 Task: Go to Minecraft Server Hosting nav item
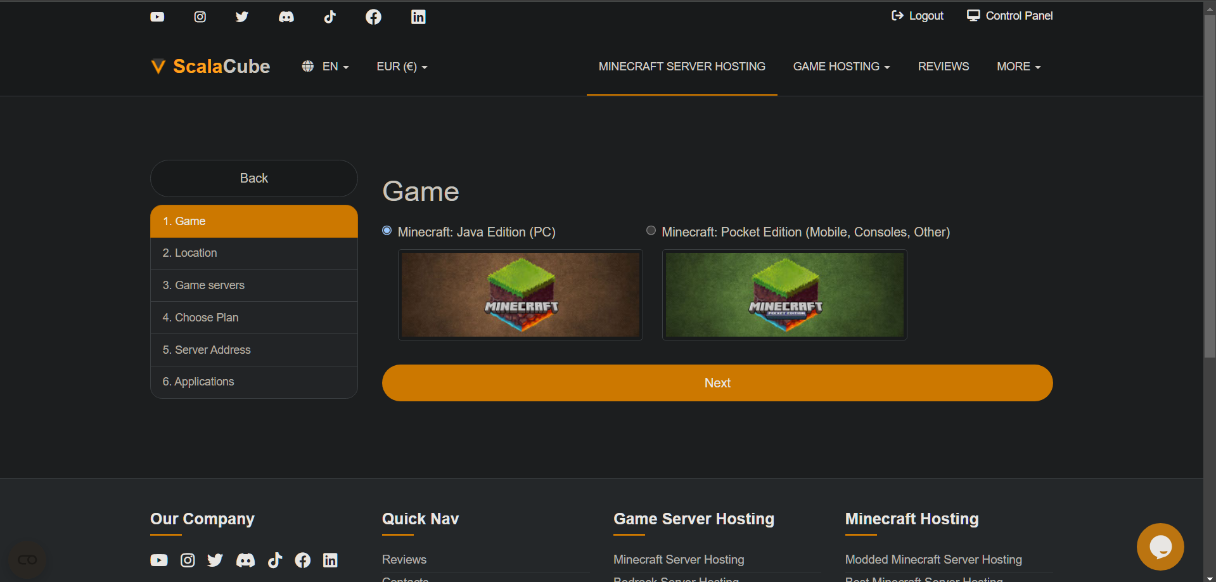point(682,67)
